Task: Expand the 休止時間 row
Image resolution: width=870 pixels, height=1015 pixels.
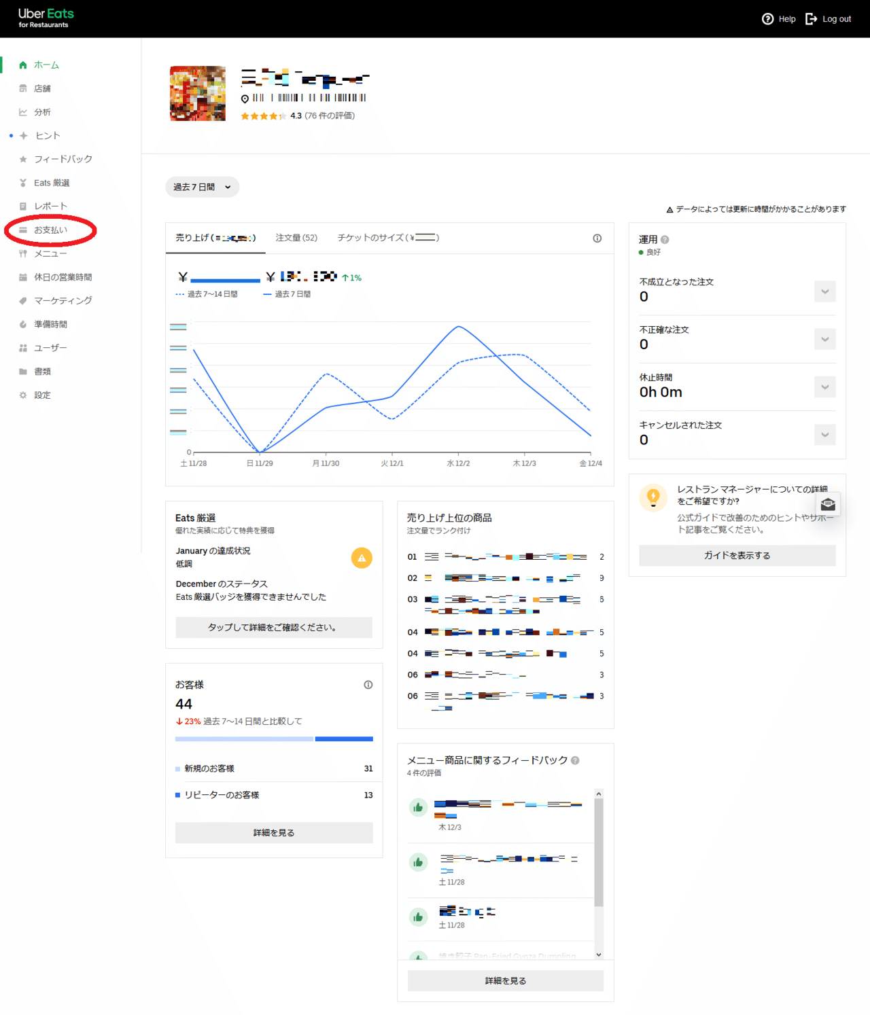Action: 824,387
